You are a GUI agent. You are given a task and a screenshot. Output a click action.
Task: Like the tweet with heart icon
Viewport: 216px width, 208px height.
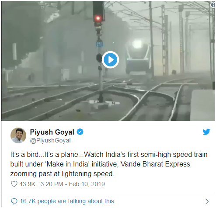tap(14, 184)
